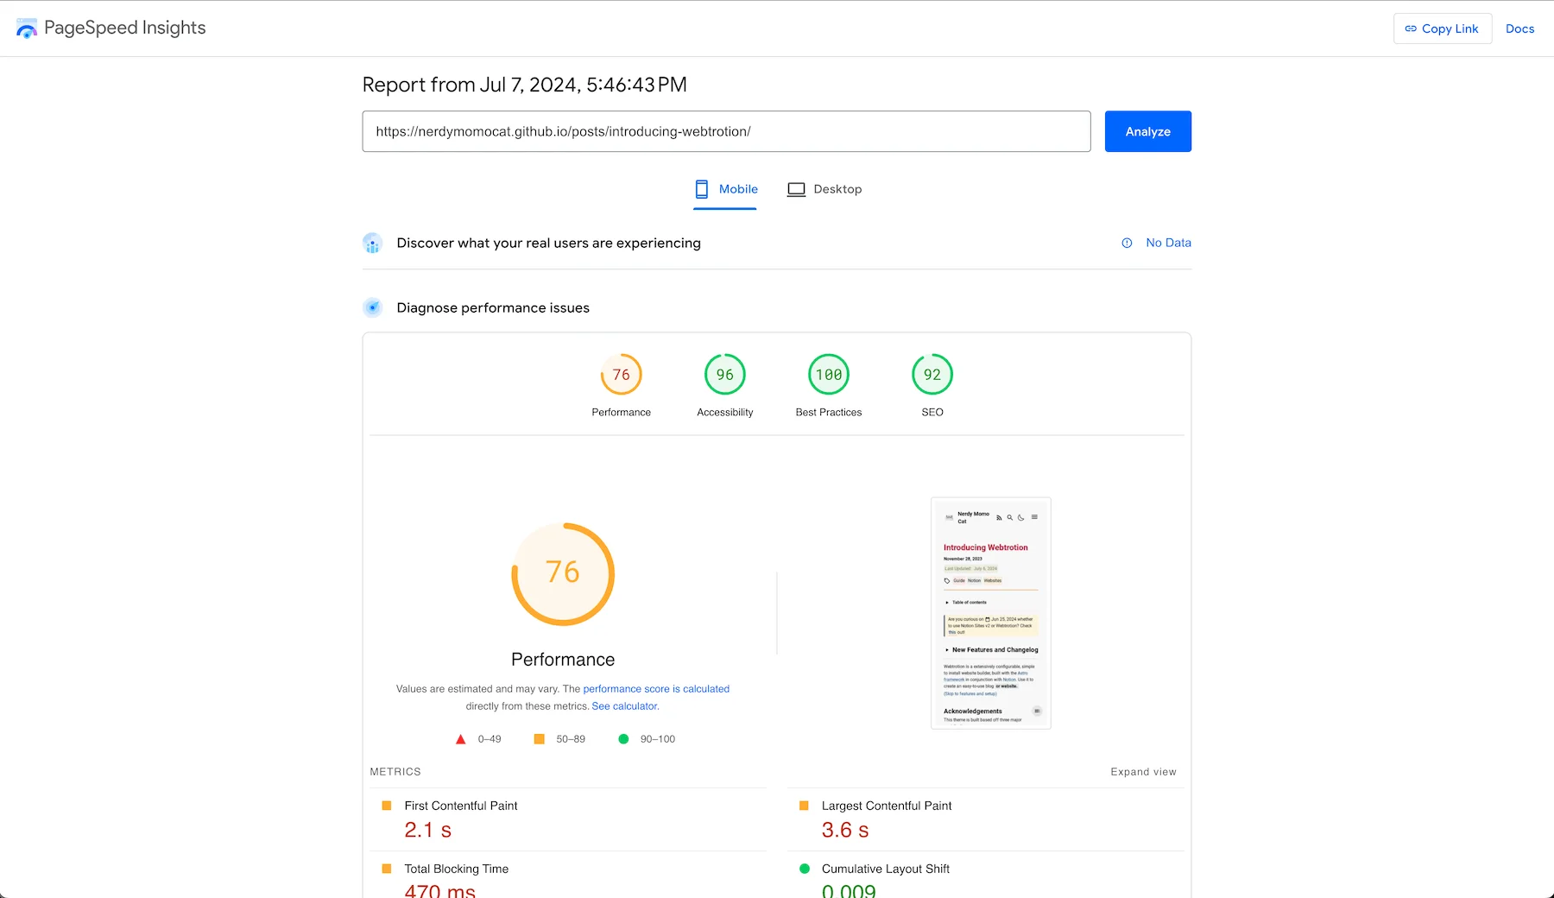Open the Docs link

pos(1519,28)
